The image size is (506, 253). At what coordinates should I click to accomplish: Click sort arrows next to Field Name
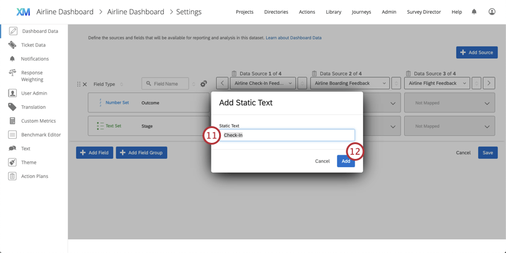pos(193,84)
